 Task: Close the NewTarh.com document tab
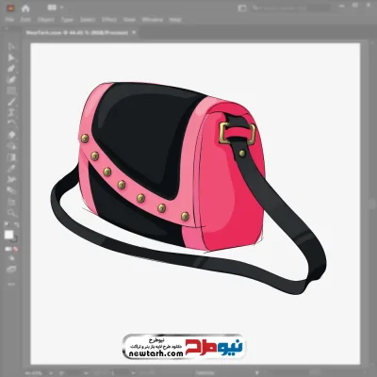pyautogui.click(x=134, y=32)
